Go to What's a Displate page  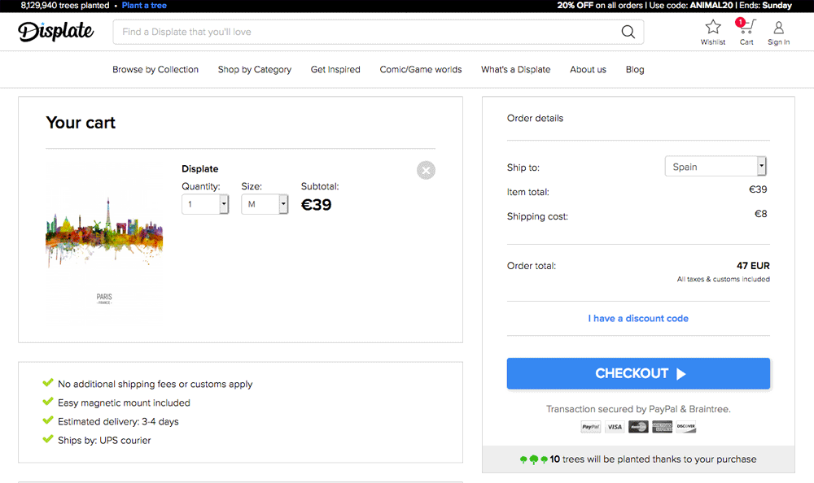515,69
